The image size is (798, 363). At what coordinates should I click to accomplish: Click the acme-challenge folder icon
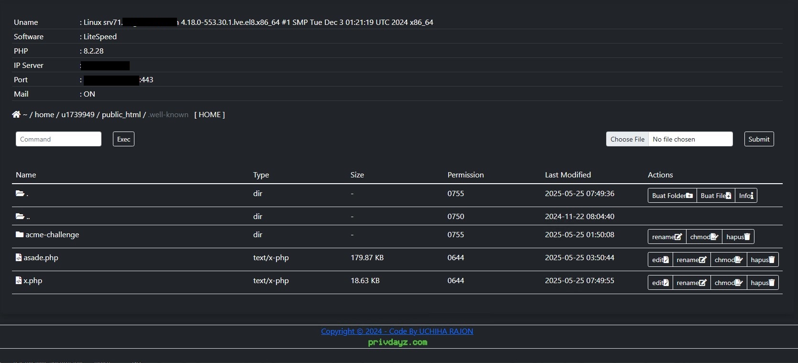[x=20, y=234]
